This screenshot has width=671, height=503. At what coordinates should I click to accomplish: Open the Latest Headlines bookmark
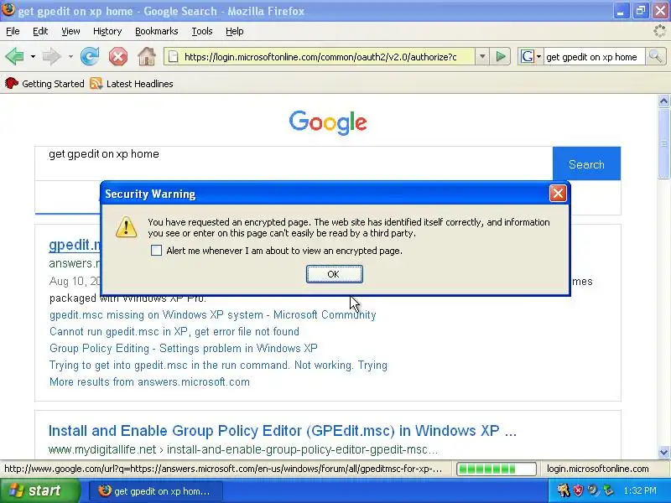pos(132,83)
